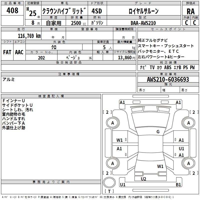Viewport: 200px width, 200px height.
Task: Click the empty spare tire circle above [T]
Action: (109, 183)
